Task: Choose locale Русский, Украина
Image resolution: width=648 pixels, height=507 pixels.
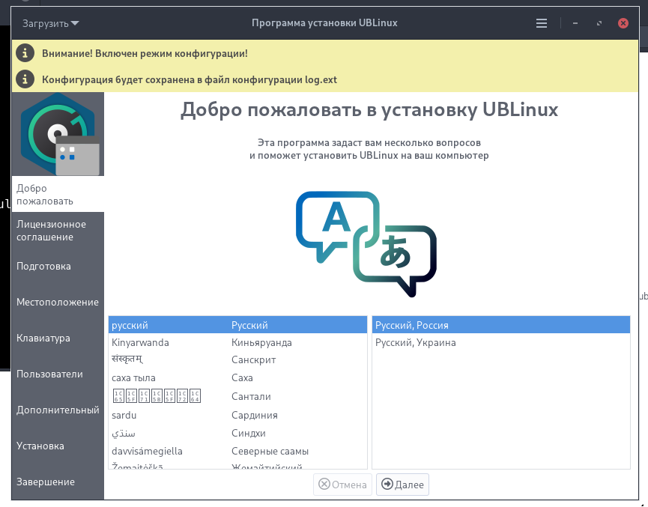Action: (501, 342)
